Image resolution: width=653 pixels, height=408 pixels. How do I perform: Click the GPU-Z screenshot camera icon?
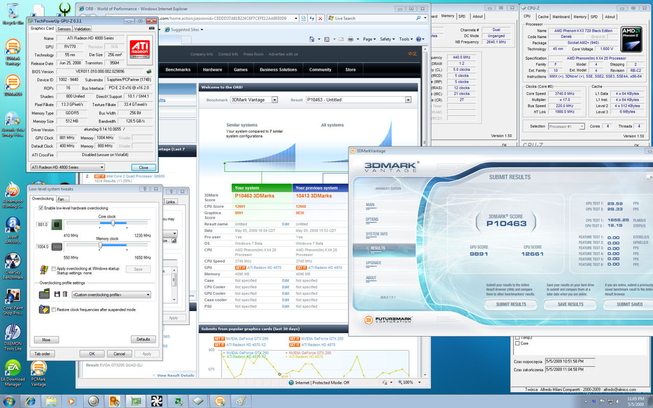(151, 29)
